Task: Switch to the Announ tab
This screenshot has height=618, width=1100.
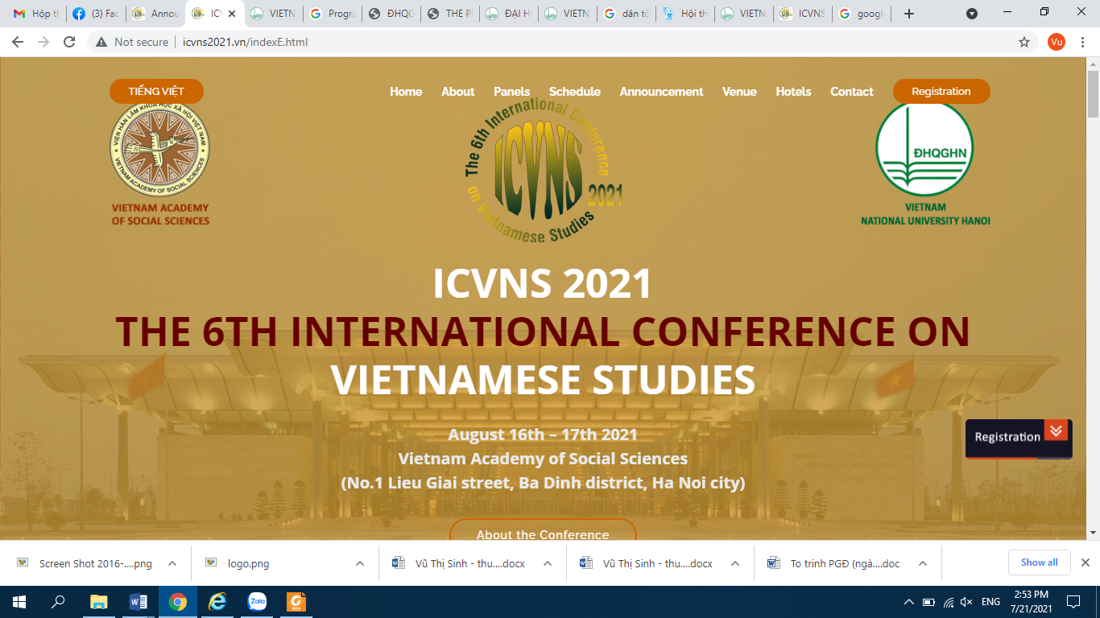Action: click(x=155, y=14)
